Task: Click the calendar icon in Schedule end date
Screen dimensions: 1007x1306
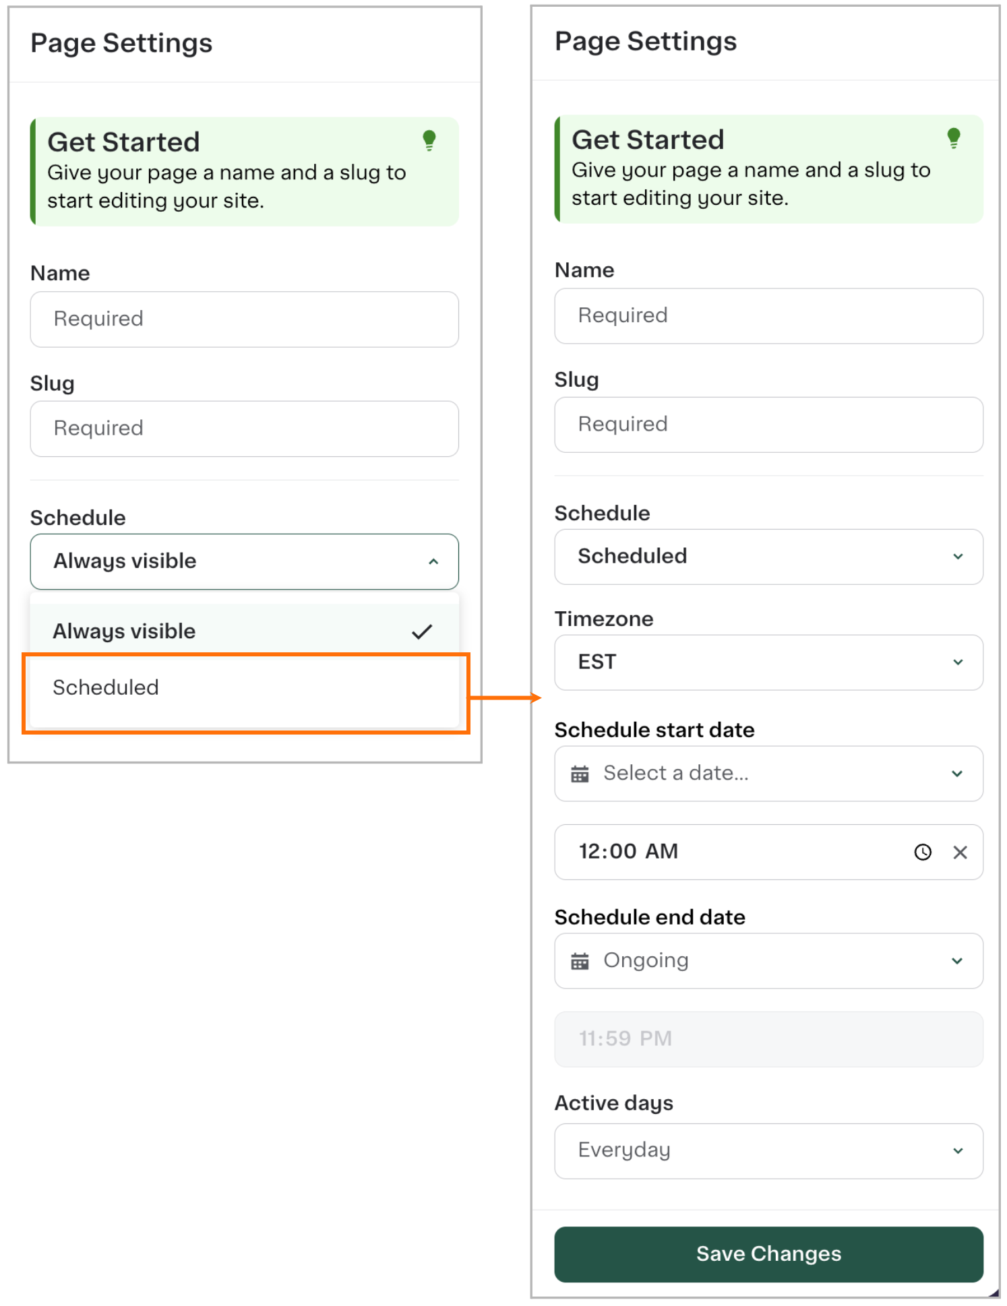Action: [581, 960]
